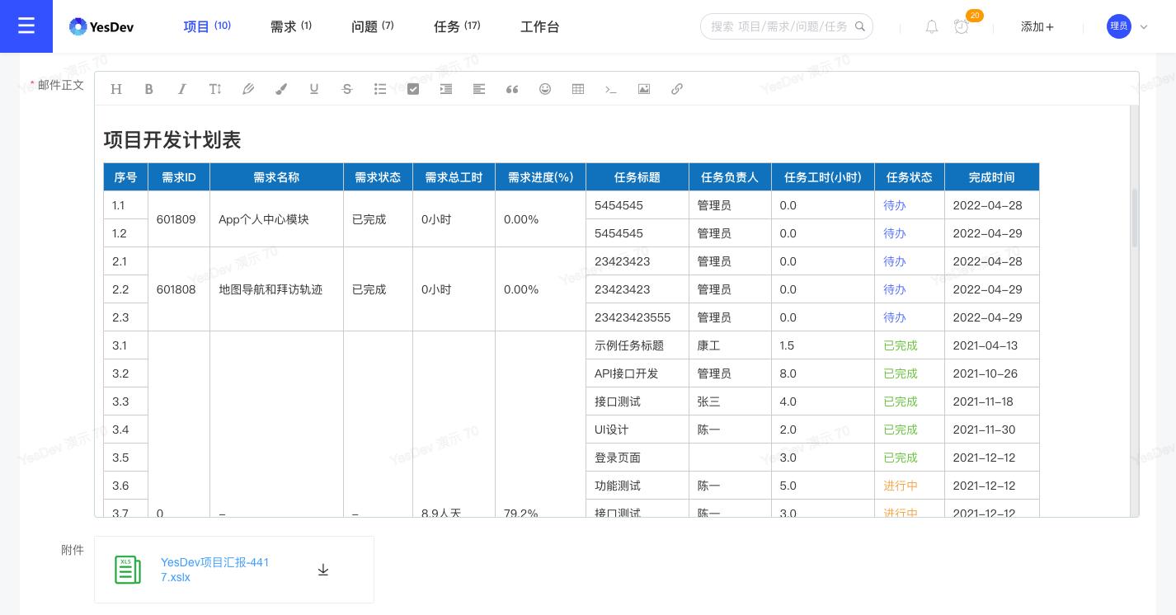
Task: Expand the 理员 account menu chevron
Action: pos(1145,26)
